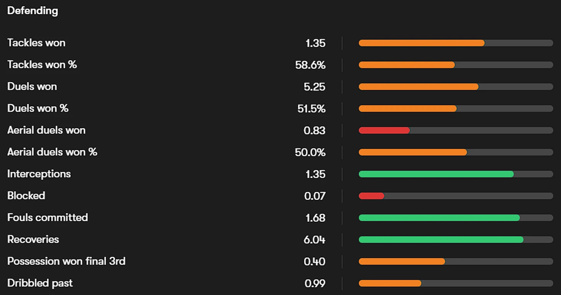The image size is (561, 295).
Task: Click the Dribbled past orange bar
Action: [x=390, y=283]
